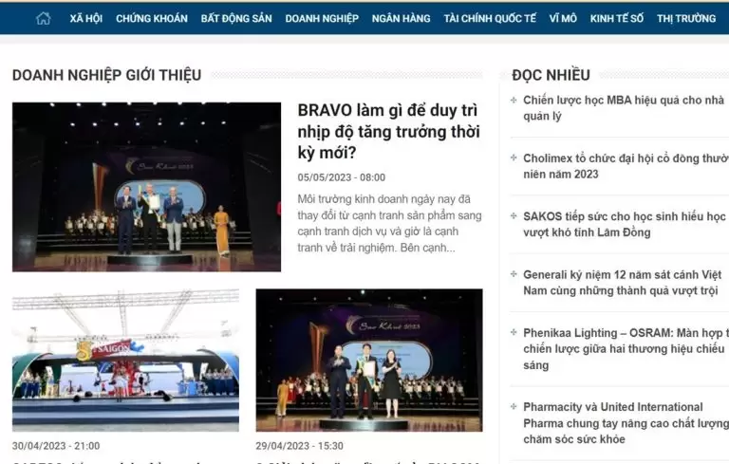Go to the home page icon
The image size is (729, 464).
coord(44,19)
